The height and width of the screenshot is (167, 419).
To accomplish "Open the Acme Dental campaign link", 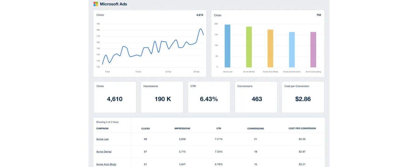I will coord(104,152).
